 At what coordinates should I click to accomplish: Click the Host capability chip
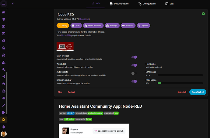[x=76, y=25]
